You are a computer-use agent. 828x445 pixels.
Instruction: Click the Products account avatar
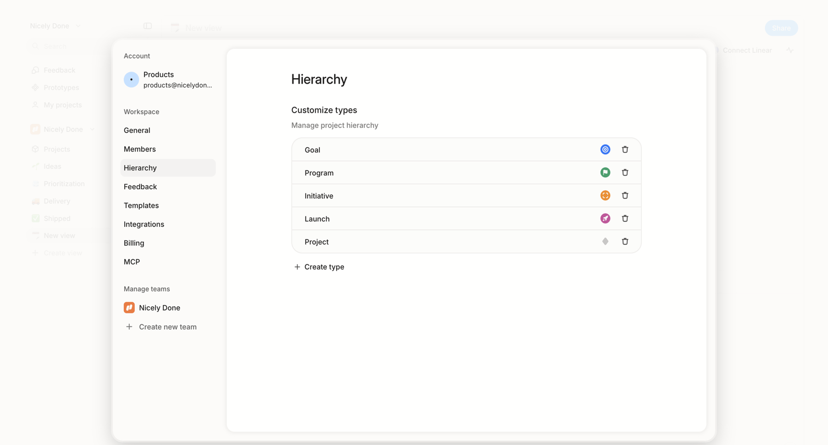coord(131,80)
